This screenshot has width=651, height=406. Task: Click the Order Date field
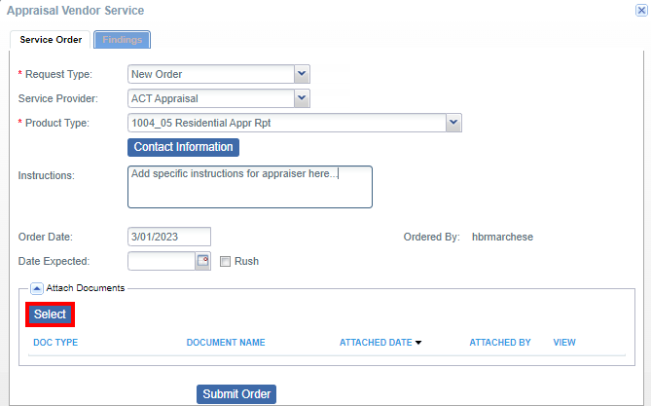169,237
